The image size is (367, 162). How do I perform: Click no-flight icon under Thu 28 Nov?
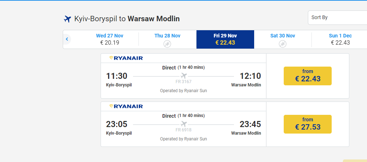click(167, 44)
